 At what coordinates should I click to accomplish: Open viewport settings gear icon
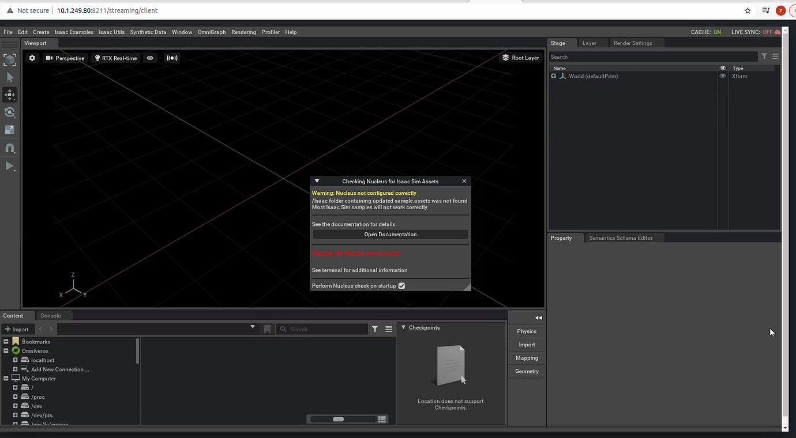coord(32,58)
